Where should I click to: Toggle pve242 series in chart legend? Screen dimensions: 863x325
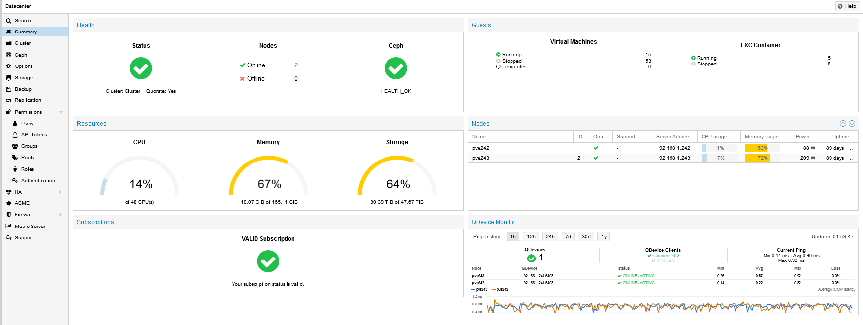coord(500,290)
